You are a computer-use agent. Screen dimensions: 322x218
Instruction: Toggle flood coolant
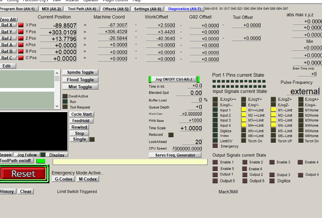click(x=80, y=80)
